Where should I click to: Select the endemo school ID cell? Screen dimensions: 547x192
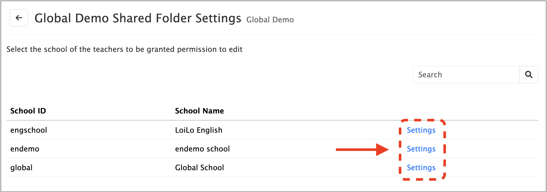(25, 149)
